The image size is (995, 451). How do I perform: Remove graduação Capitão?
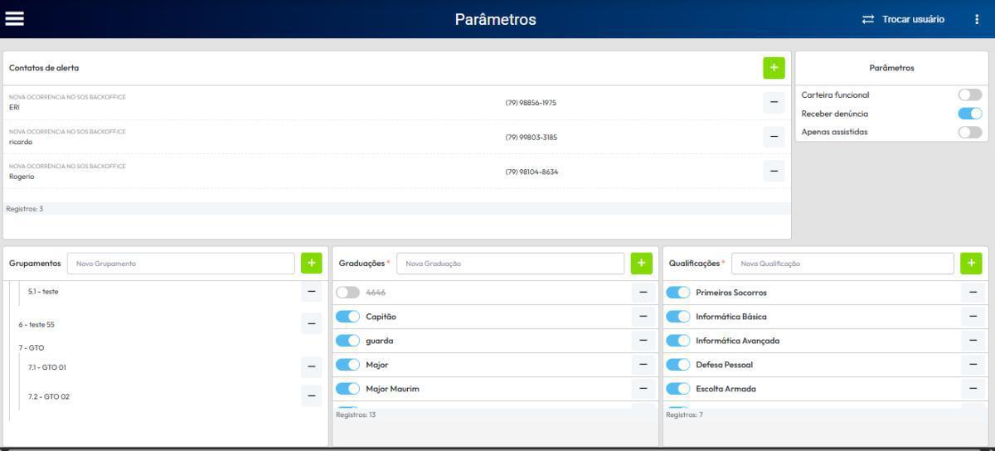(643, 317)
